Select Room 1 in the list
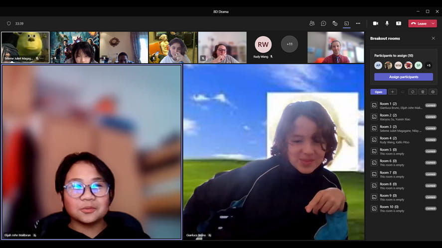 pyautogui.click(x=404, y=105)
